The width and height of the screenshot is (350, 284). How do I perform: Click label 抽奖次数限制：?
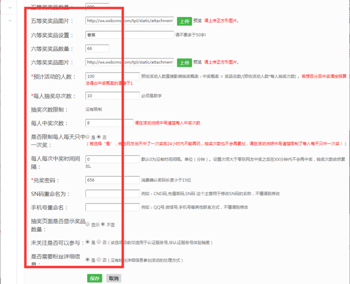[49, 110]
